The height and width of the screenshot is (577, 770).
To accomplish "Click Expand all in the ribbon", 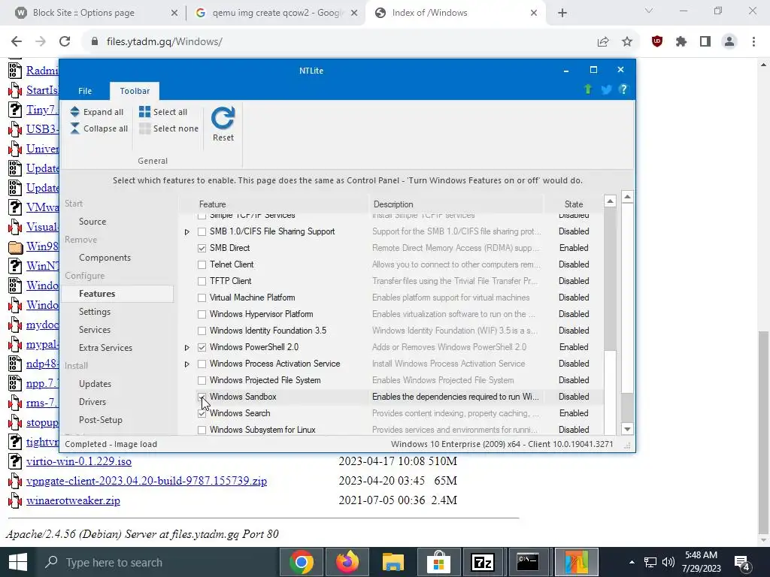I will [x=96, y=112].
